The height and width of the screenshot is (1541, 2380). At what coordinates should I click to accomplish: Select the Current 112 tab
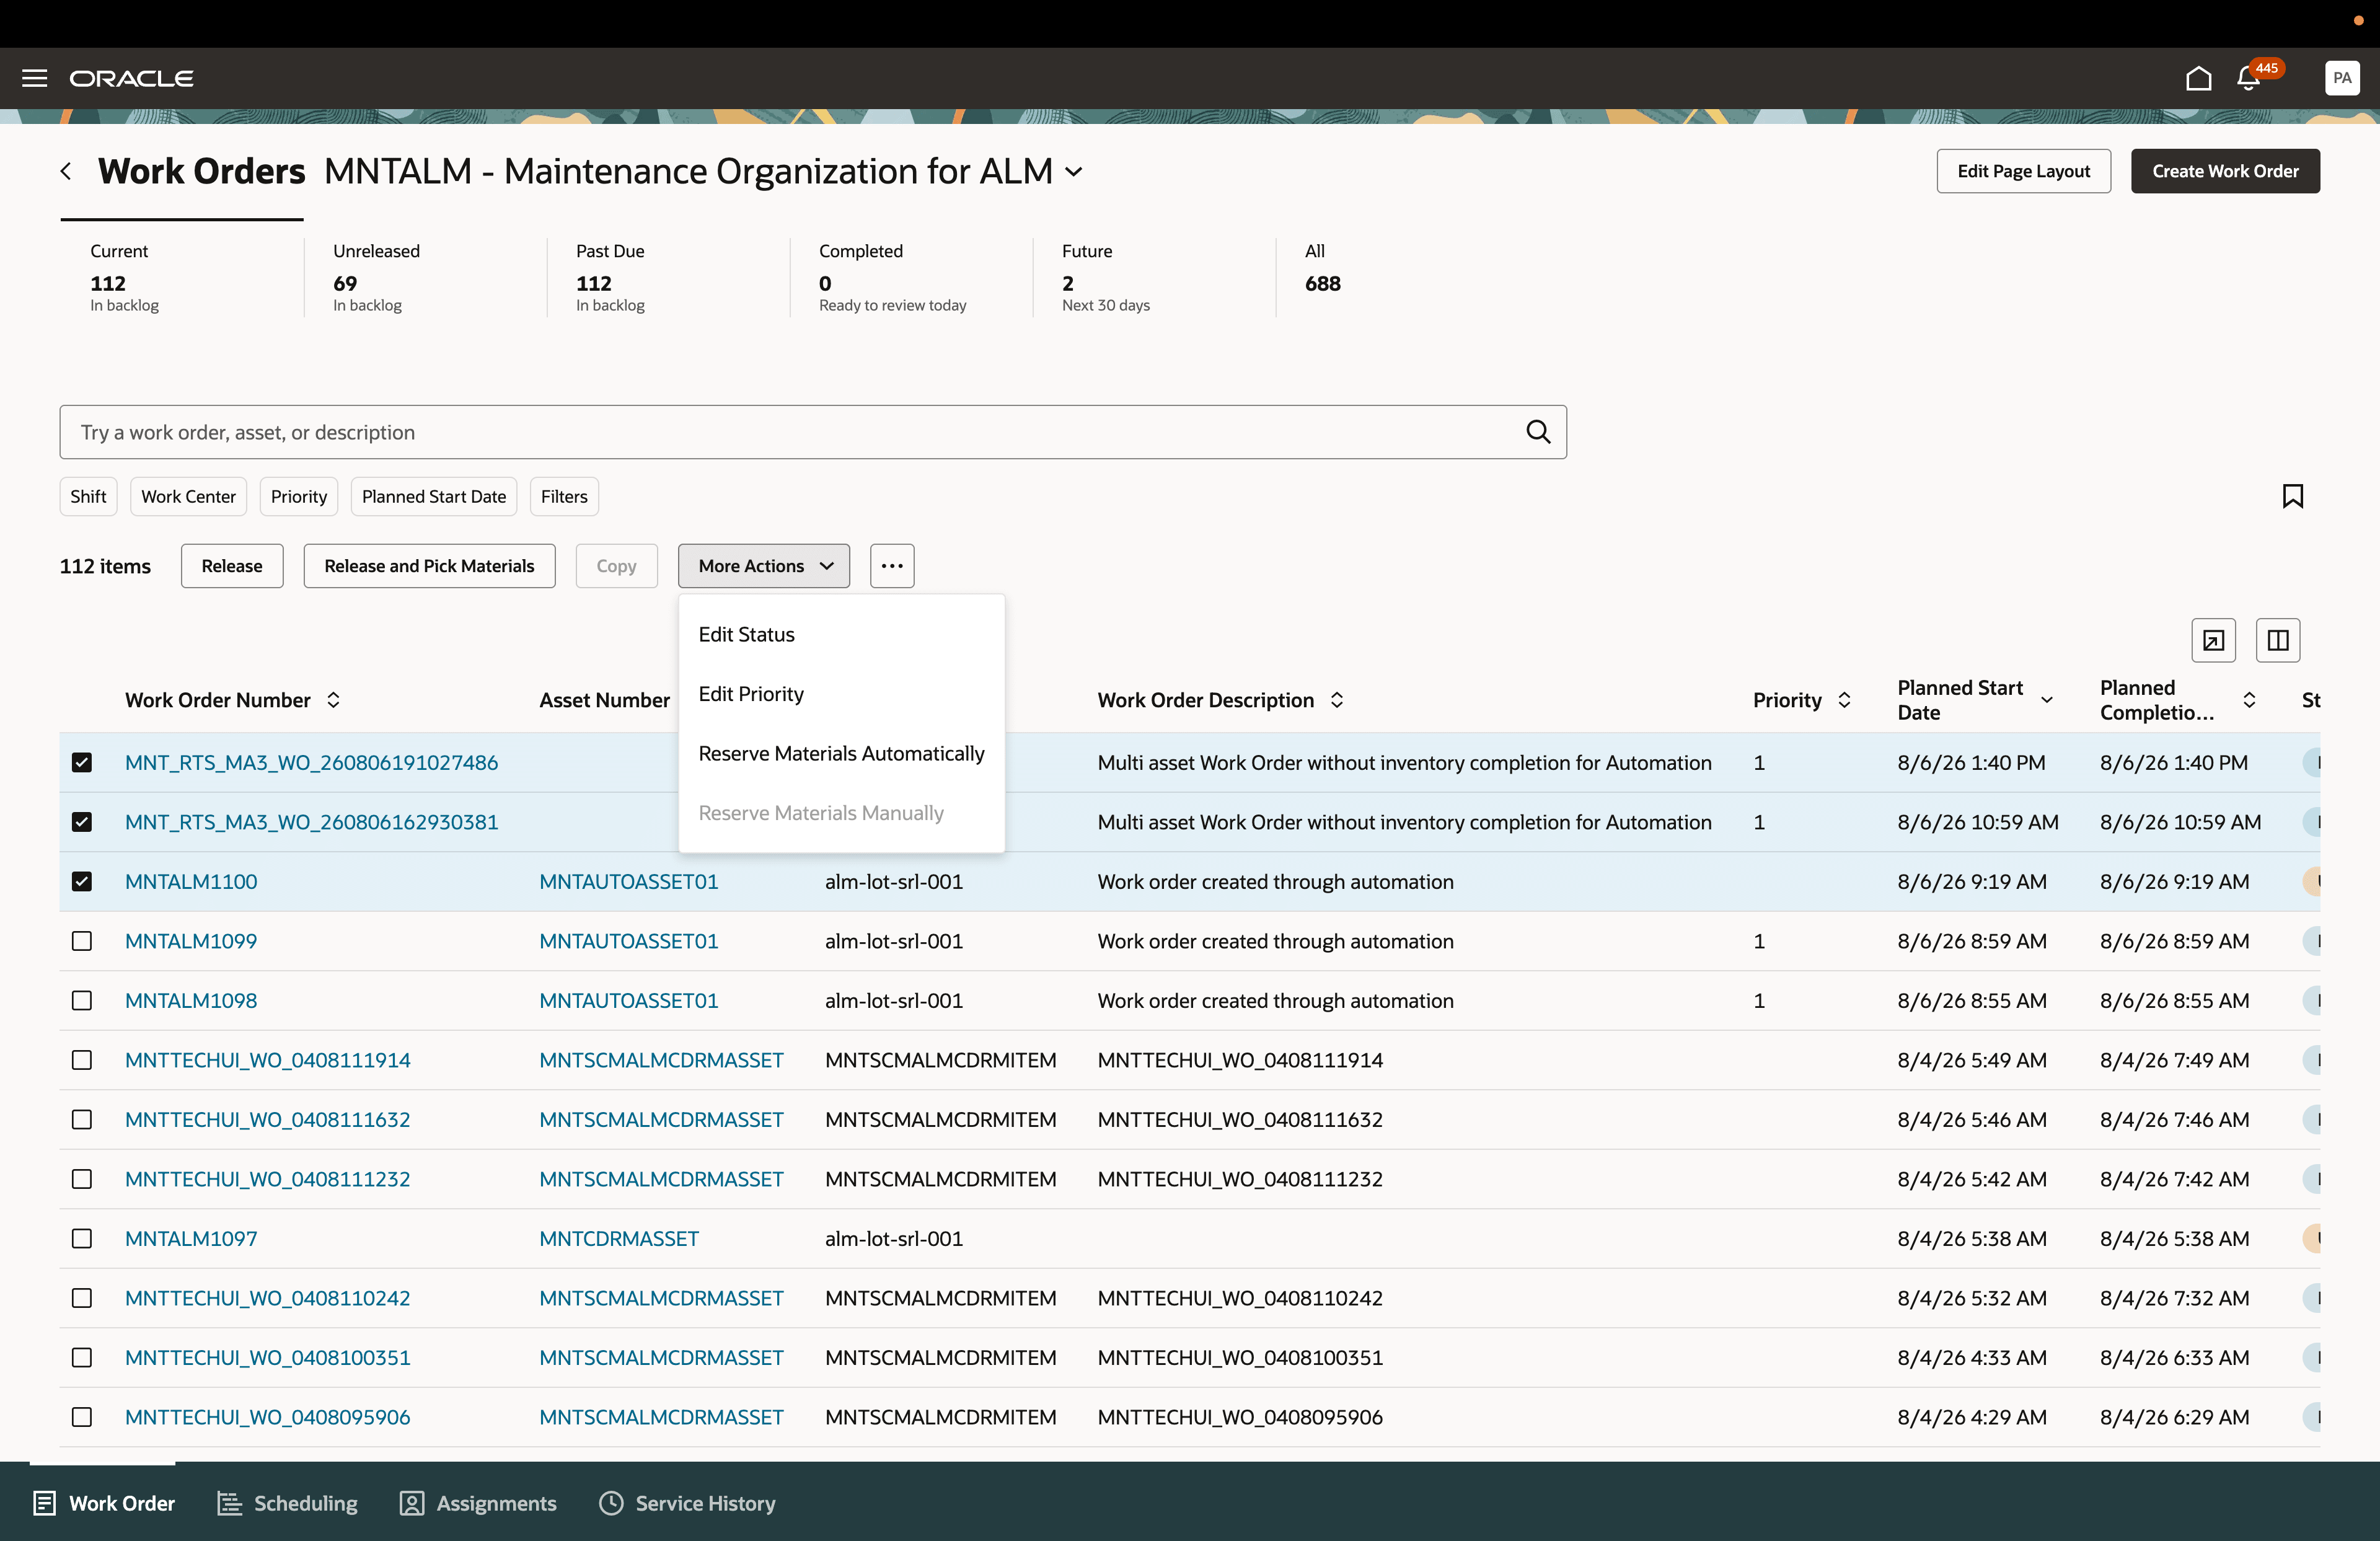click(x=182, y=277)
